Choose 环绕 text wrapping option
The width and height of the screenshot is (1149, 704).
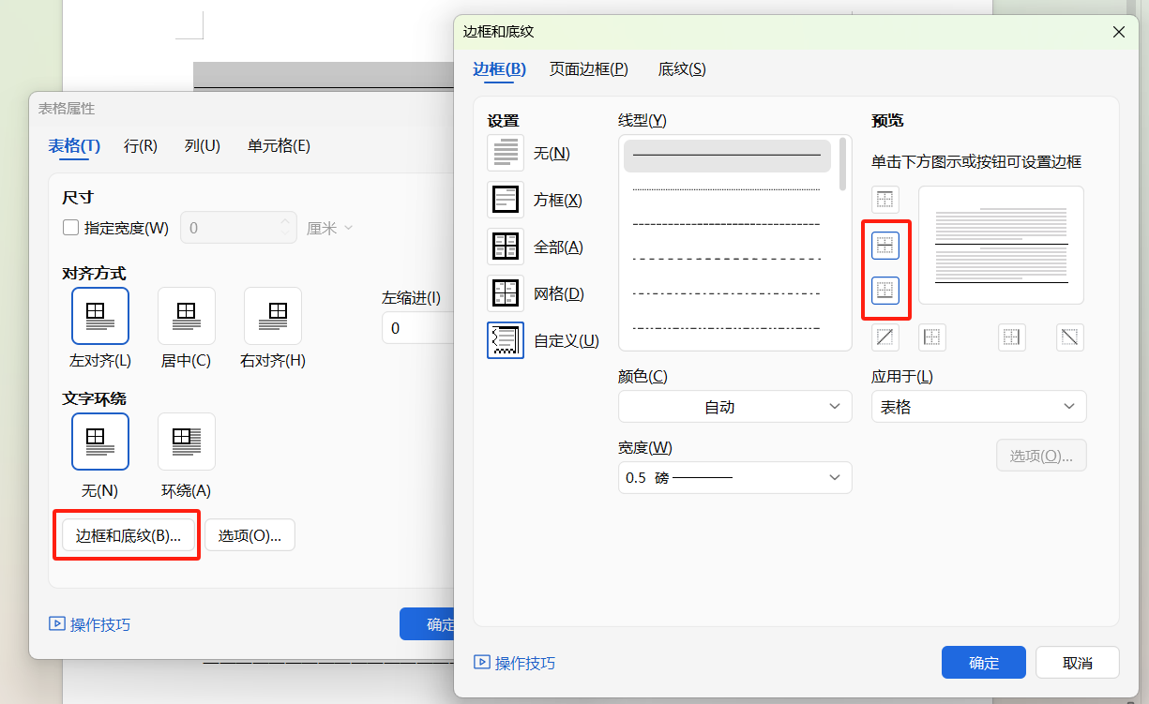186,442
